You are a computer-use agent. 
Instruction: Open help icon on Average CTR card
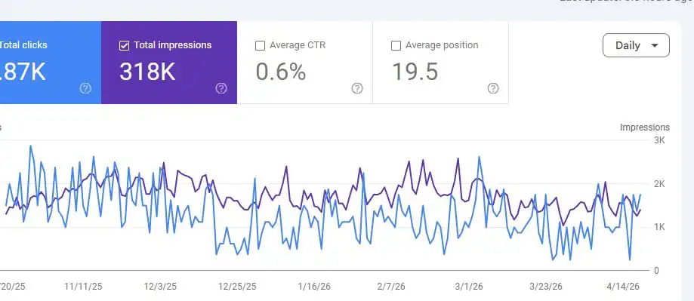[x=357, y=88]
